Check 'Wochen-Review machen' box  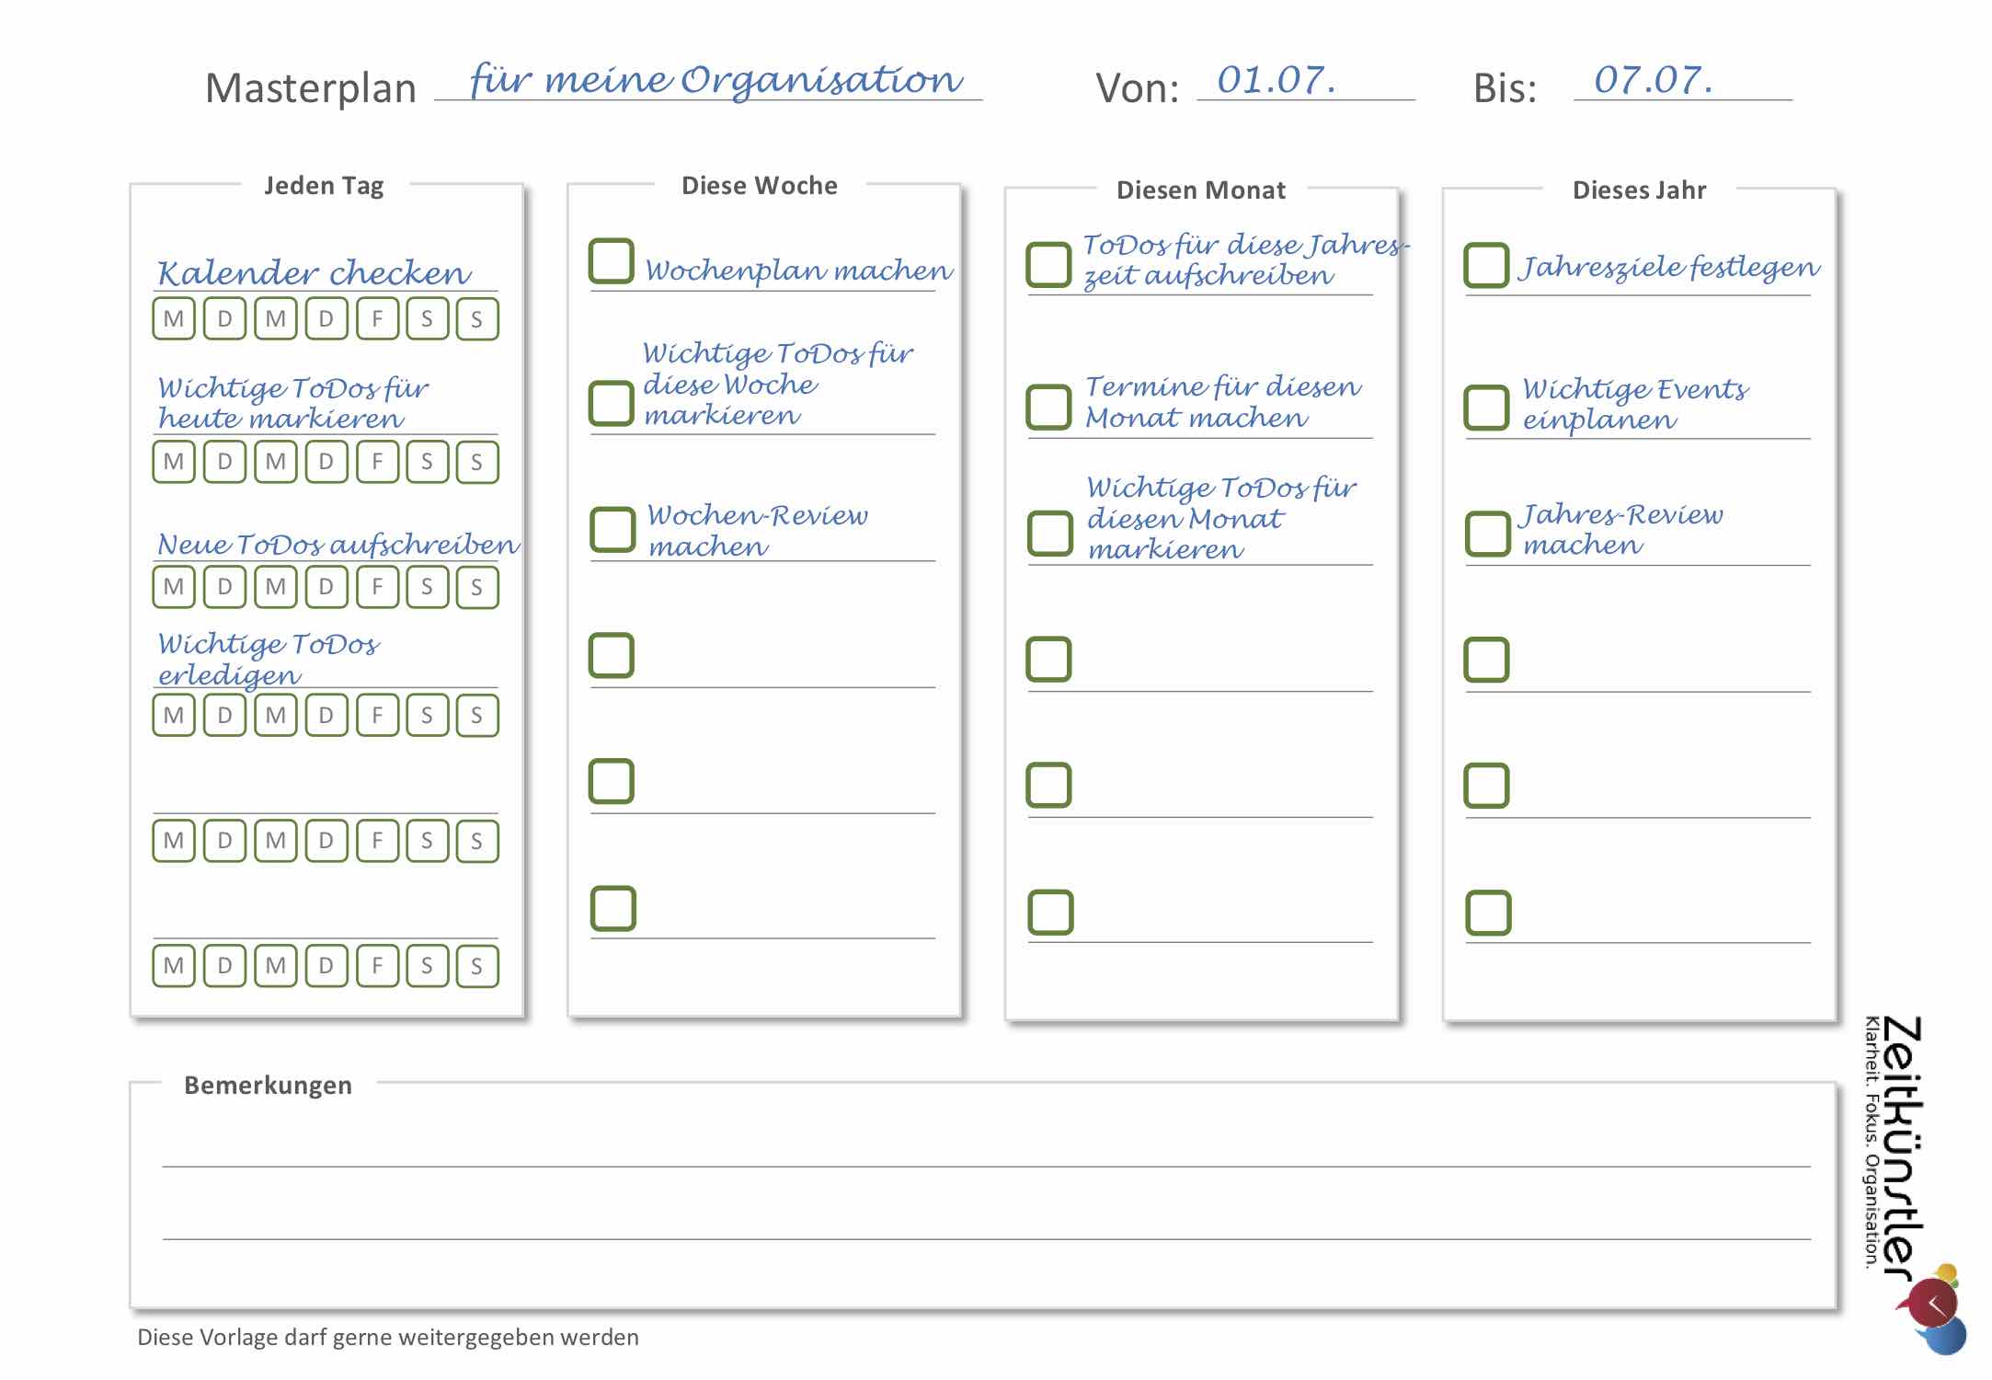(x=612, y=530)
